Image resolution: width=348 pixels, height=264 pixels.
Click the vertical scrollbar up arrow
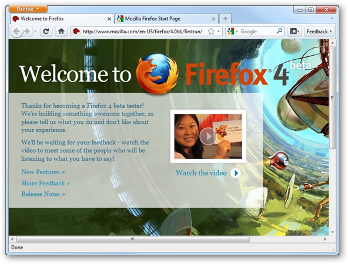coord(332,43)
